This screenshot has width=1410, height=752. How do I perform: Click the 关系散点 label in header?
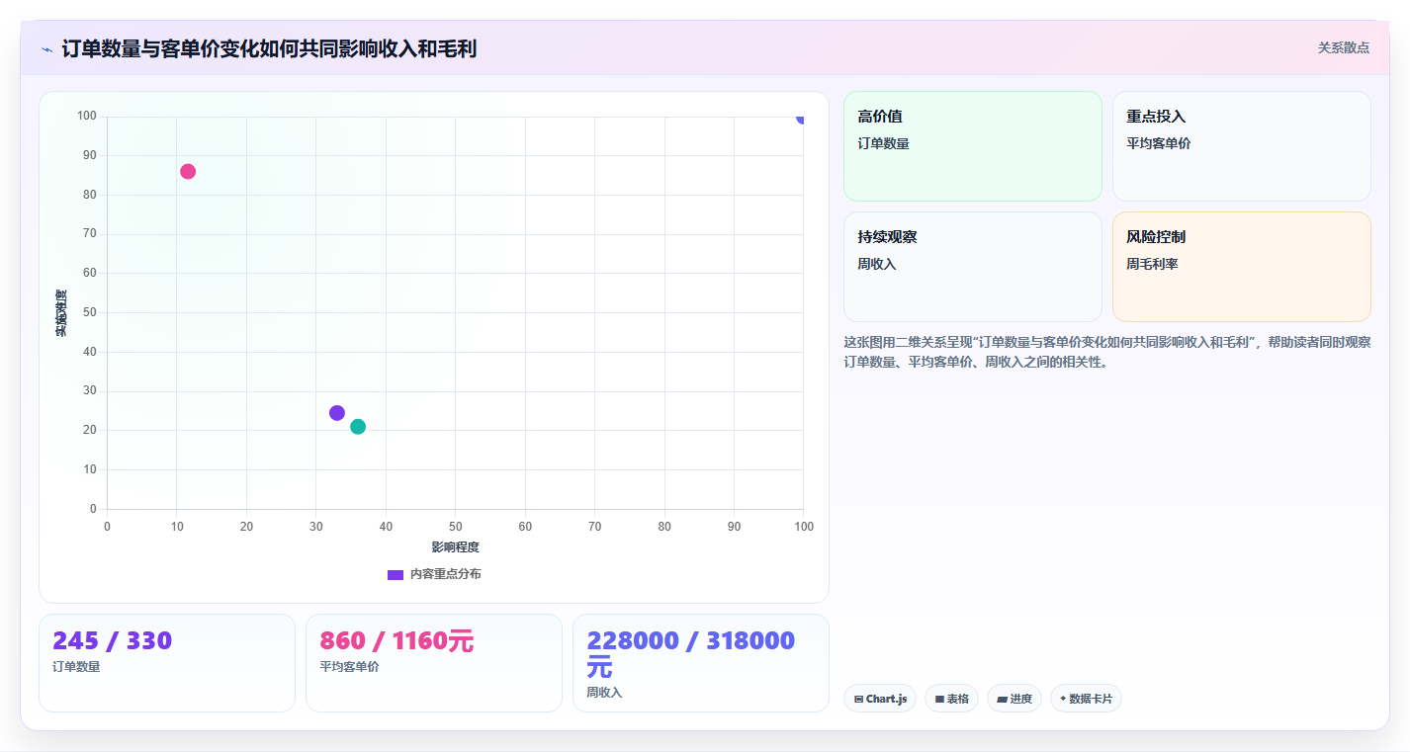pos(1343,47)
